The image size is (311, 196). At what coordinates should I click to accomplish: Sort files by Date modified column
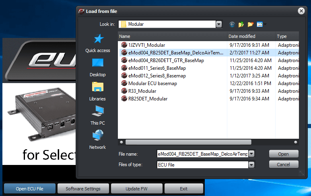pyautogui.click(x=251, y=36)
